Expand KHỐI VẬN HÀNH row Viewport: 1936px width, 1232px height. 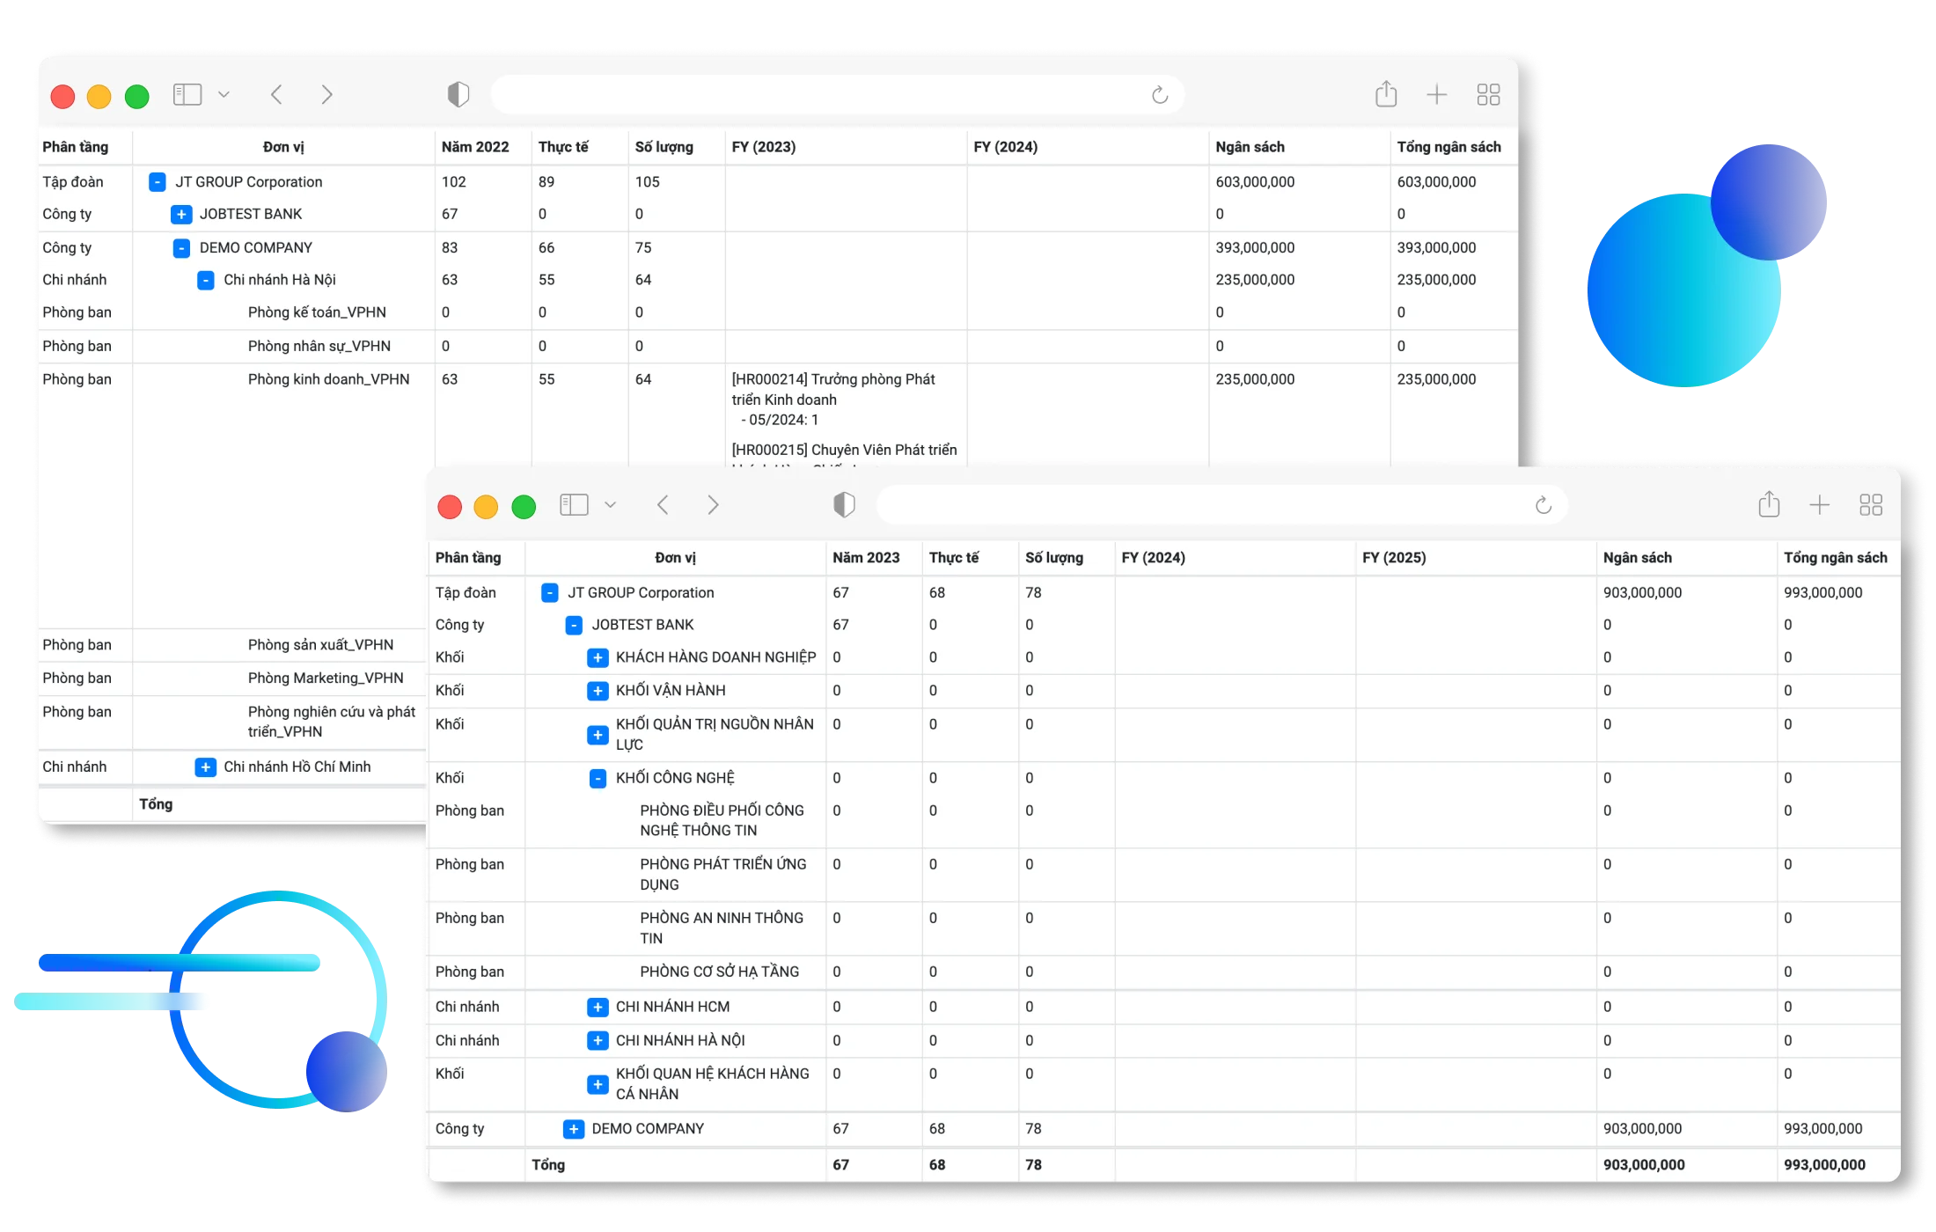click(598, 692)
